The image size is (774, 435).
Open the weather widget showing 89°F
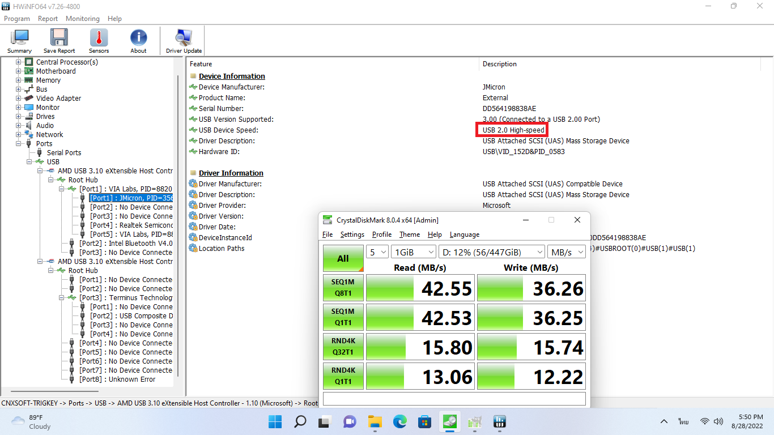tap(31, 421)
